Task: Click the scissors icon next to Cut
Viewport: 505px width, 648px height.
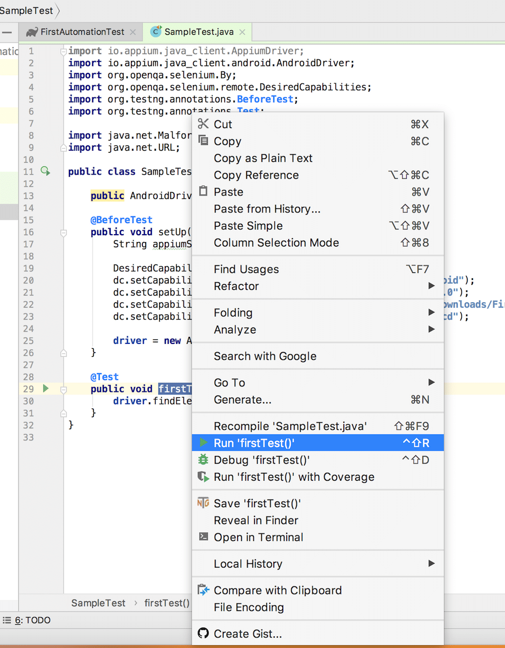Action: (x=203, y=124)
